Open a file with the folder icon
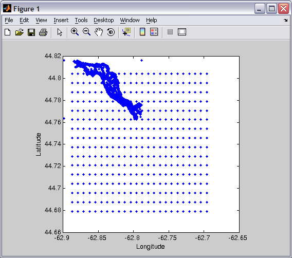The height and width of the screenshot is (258, 292). [x=20, y=32]
